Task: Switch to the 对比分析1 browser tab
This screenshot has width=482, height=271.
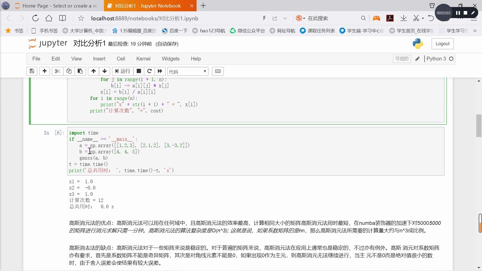Action: click(148, 6)
